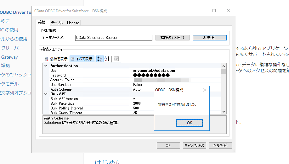
Task: Click the User property label
Action: tap(54, 71)
